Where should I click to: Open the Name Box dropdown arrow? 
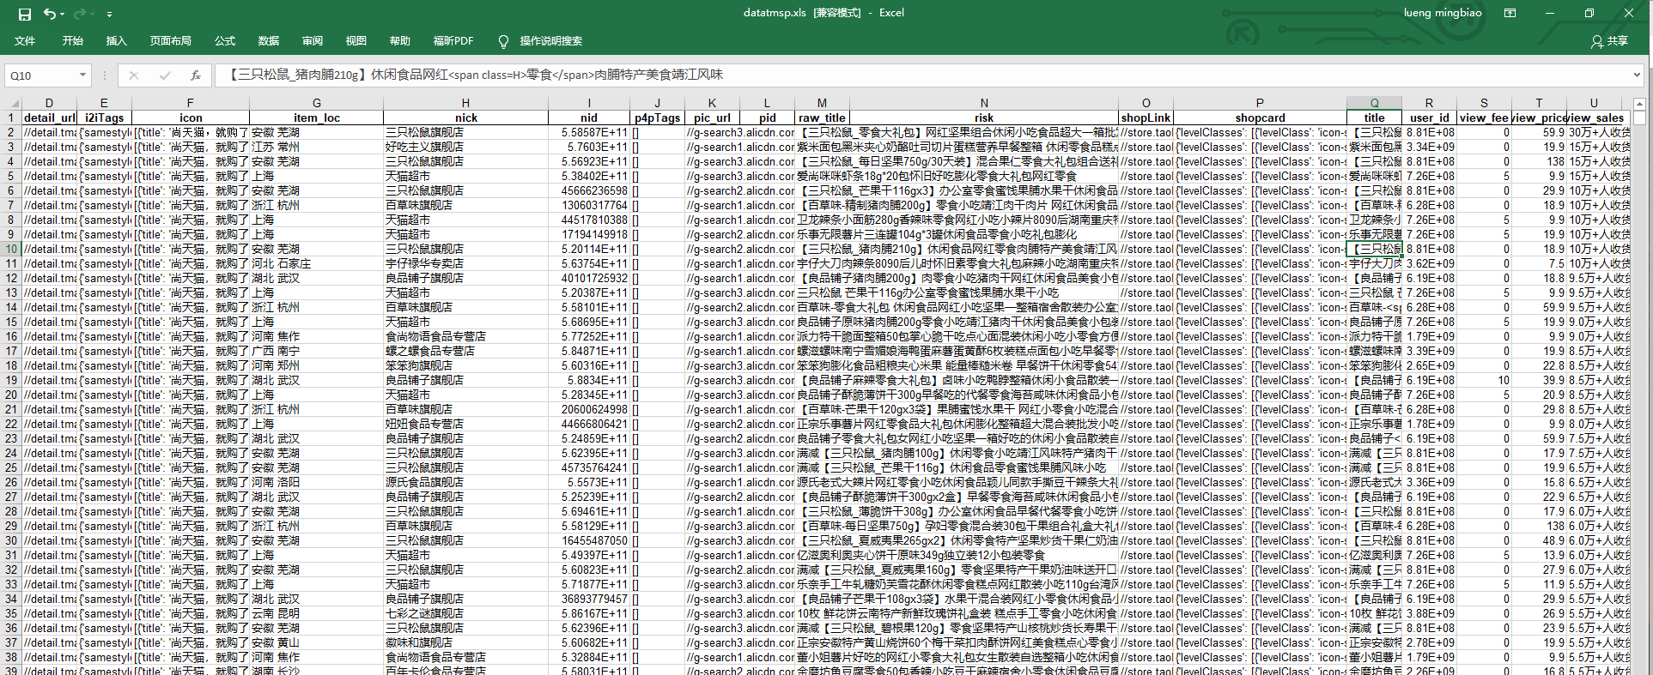(x=82, y=75)
